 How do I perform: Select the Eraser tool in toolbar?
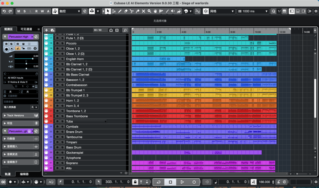126,11
